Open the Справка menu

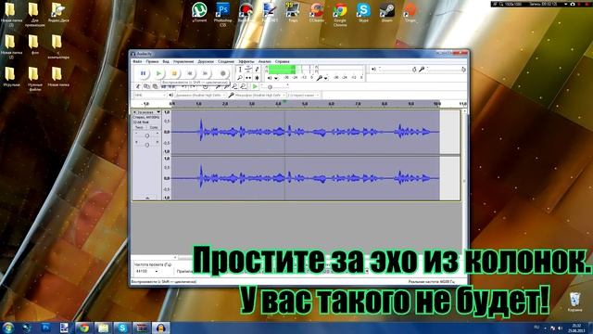[x=282, y=61]
